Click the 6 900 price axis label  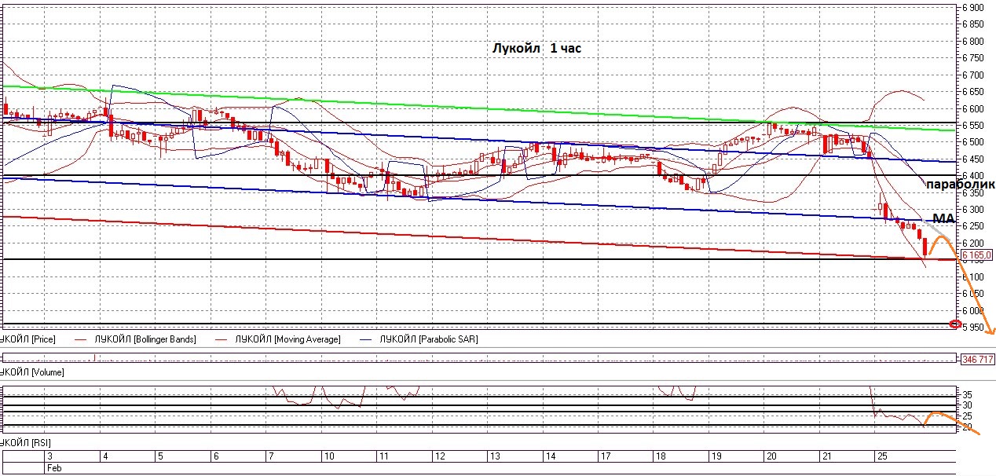[972, 7]
